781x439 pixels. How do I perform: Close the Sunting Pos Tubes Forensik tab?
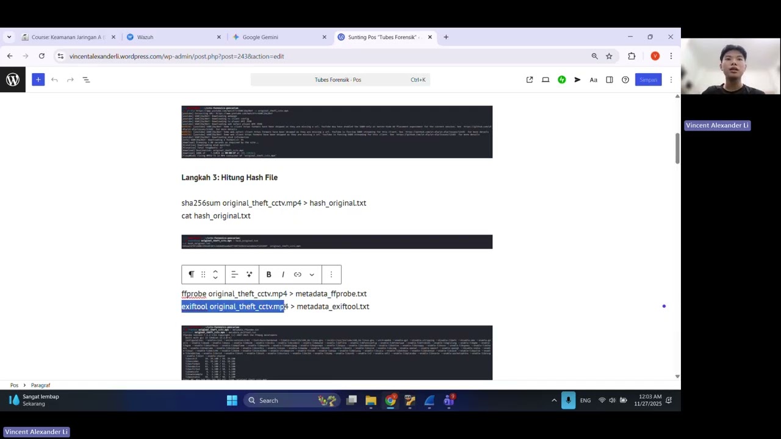click(430, 37)
